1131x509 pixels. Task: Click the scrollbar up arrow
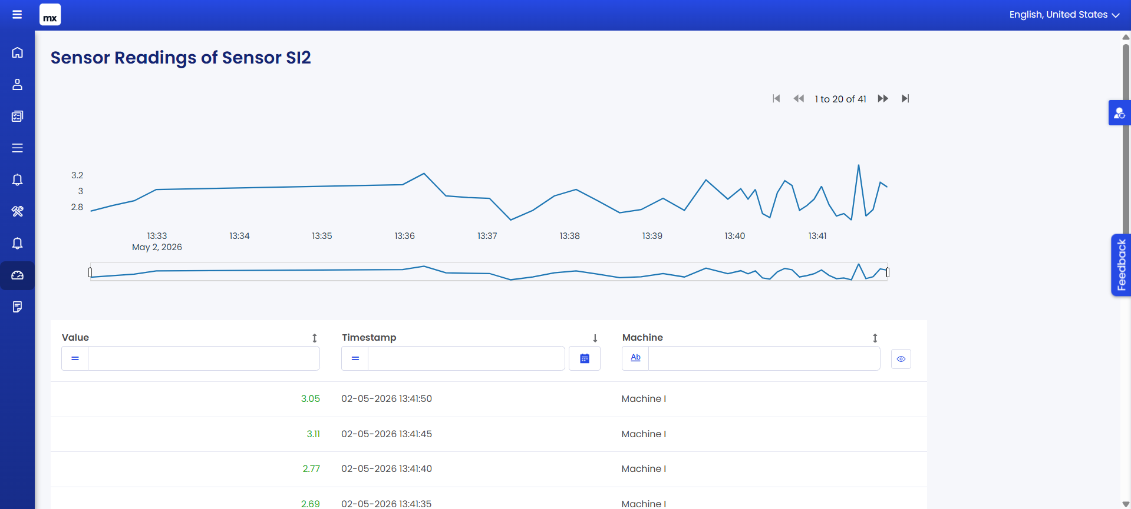[1126, 36]
